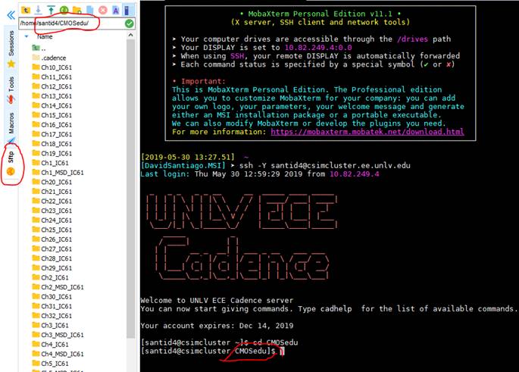
Task: Click the sort arrow beside Name header
Action: point(27,36)
